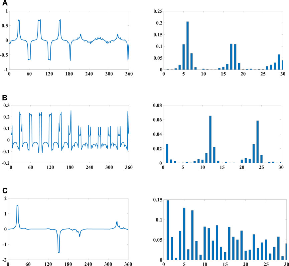The image size is (289, 266).
Task: Select the "0.04" y-axis tick in panel B spectrum
Action: (x=157, y=134)
